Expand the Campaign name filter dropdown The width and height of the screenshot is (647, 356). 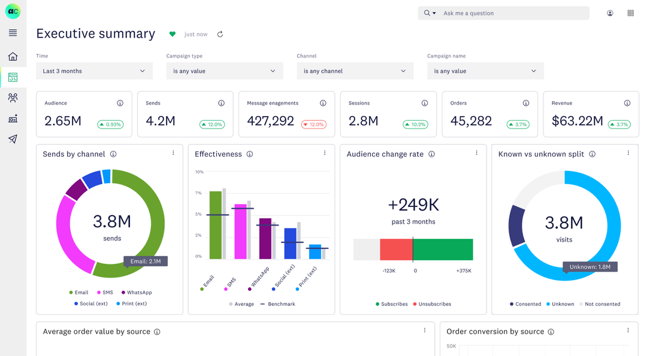(485, 71)
